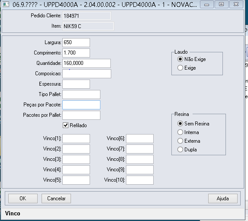Click the Composicao input field
The width and height of the screenshot is (248, 221).
click(x=87, y=74)
